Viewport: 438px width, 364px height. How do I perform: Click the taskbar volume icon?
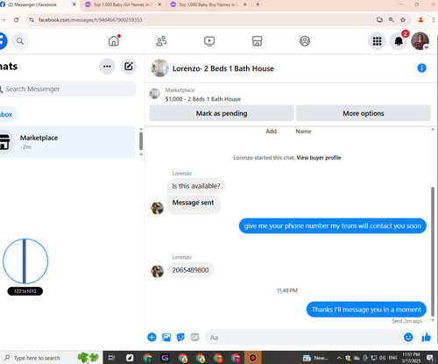(x=382, y=358)
